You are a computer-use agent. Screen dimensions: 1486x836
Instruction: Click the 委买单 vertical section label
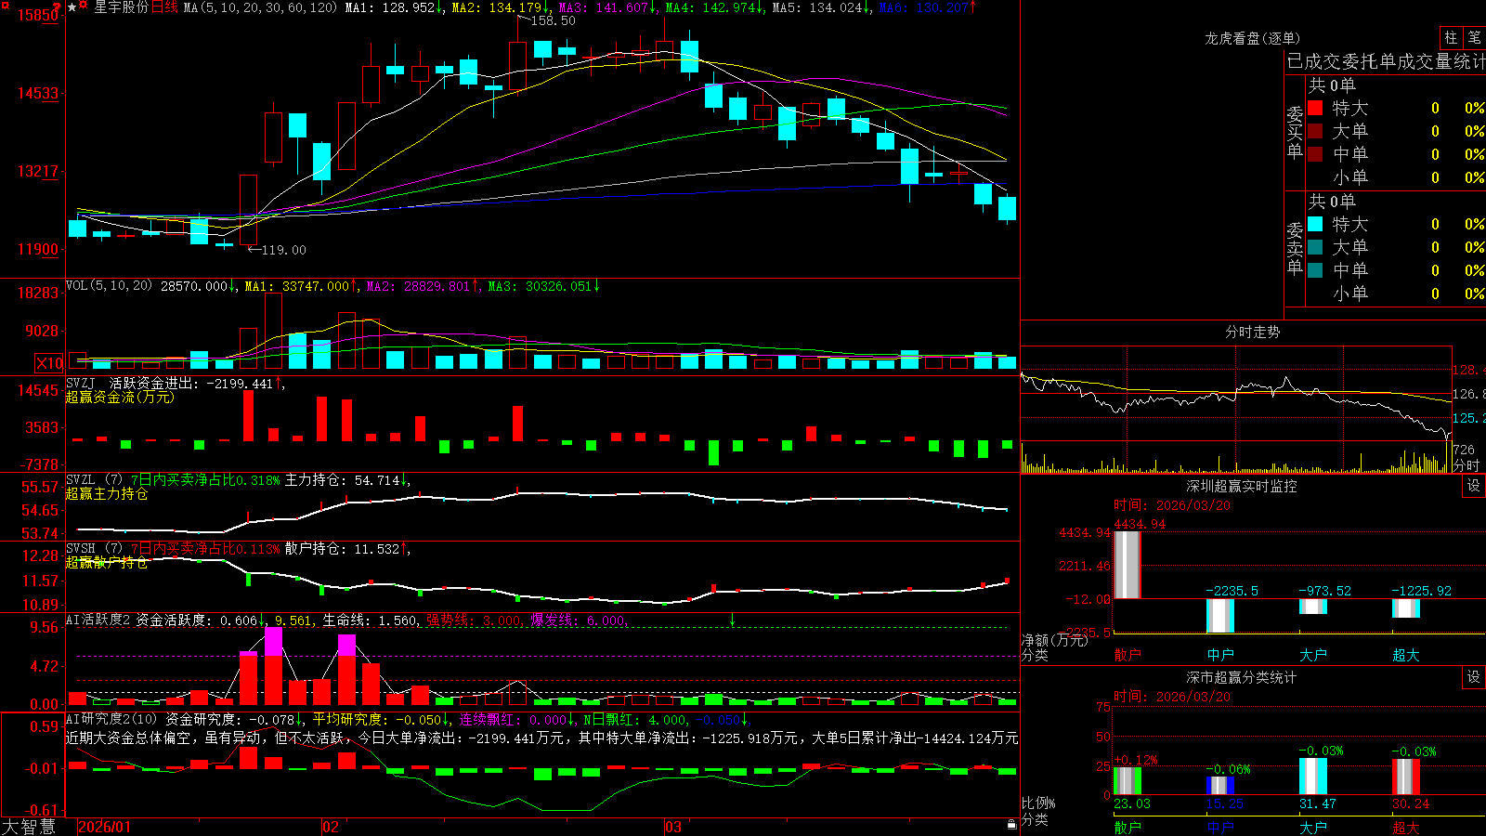pyautogui.click(x=1295, y=132)
